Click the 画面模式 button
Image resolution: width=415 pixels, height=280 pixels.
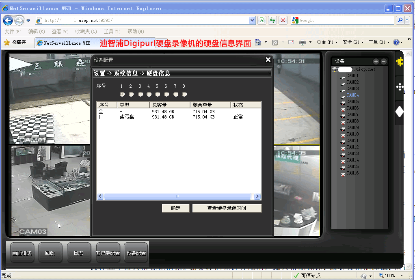[x=22, y=253]
